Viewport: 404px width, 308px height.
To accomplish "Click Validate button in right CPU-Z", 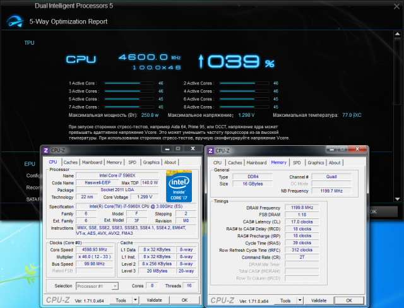I will coord(318,300).
